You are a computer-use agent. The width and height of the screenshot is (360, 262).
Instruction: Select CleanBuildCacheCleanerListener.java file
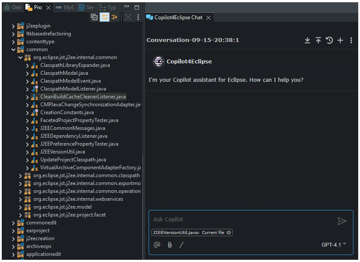tap(83, 97)
